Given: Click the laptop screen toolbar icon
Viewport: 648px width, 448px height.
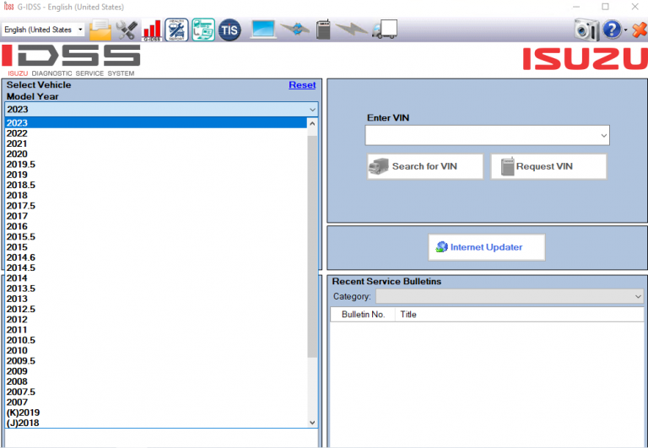Looking at the screenshot, I should tap(263, 30).
